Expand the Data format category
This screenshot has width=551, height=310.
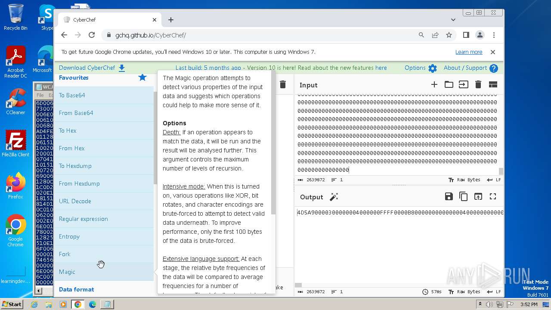104,289
